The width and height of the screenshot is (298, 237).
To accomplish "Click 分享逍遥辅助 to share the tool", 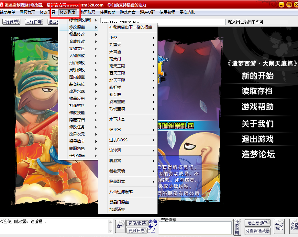I will tap(258, 231).
